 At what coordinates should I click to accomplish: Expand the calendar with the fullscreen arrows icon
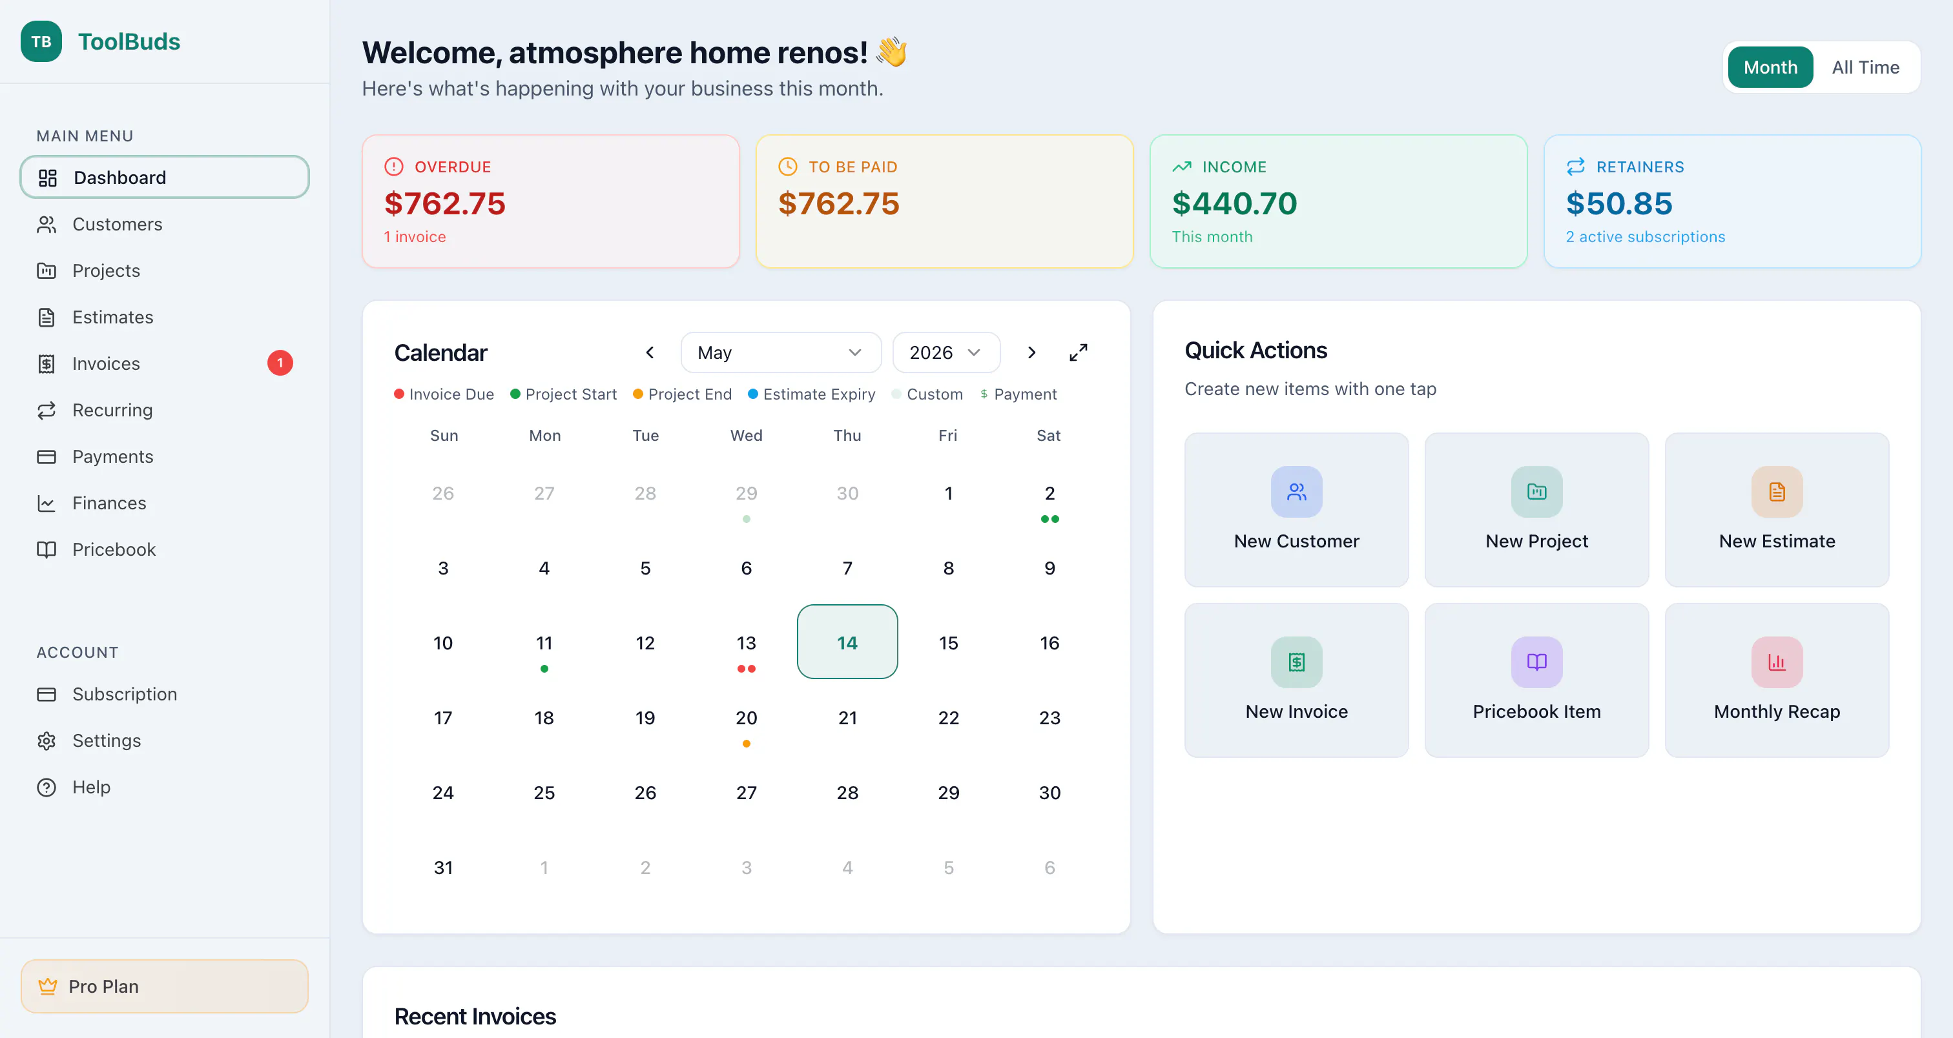[1078, 352]
